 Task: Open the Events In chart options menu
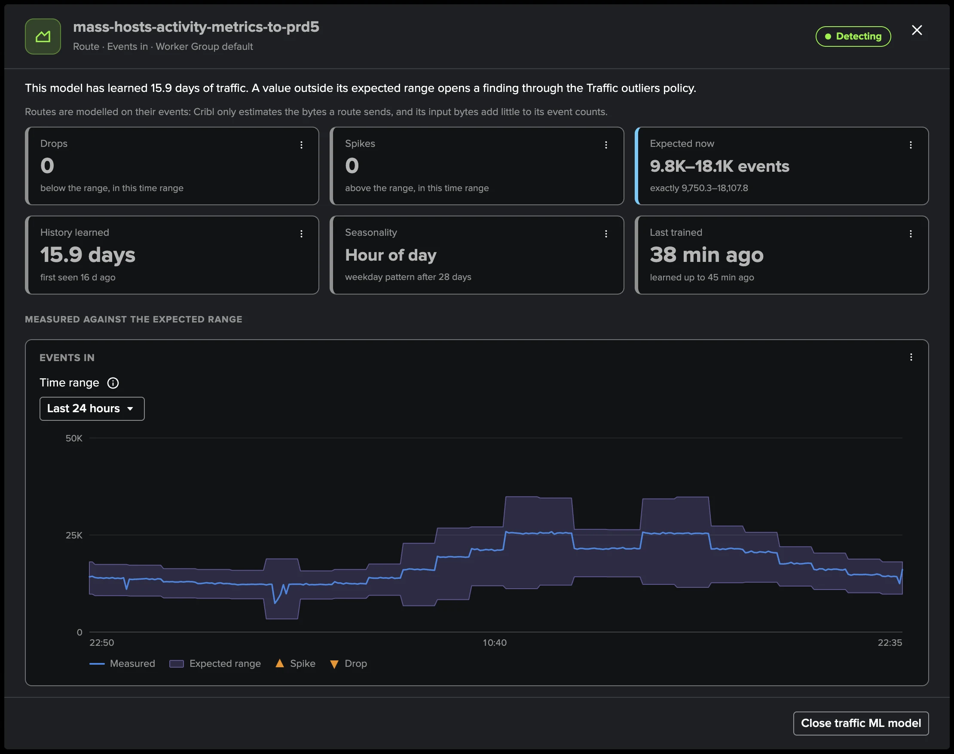point(911,357)
